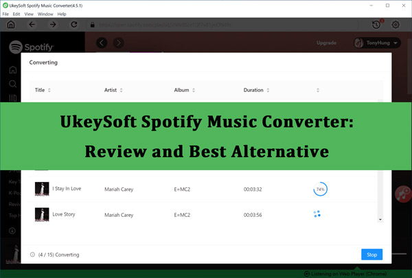Click 'E=MC2' album in I Stay In Love row
The width and height of the screenshot is (412, 278).
pos(182,189)
